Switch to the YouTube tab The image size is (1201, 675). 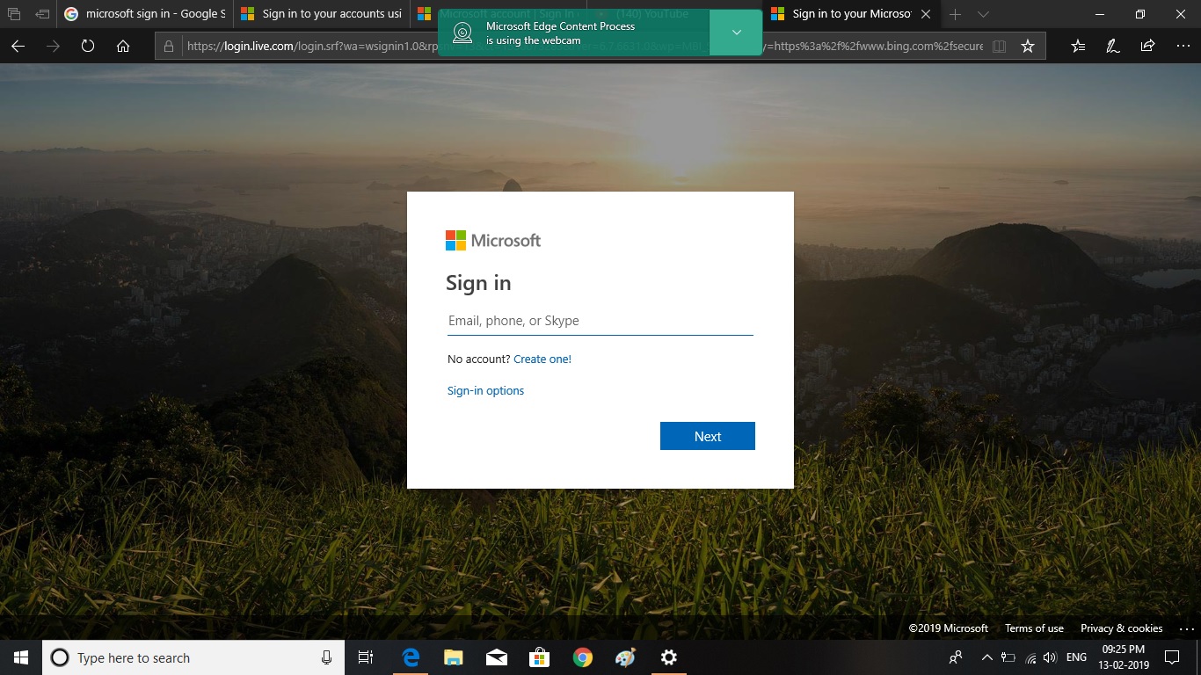(674, 14)
